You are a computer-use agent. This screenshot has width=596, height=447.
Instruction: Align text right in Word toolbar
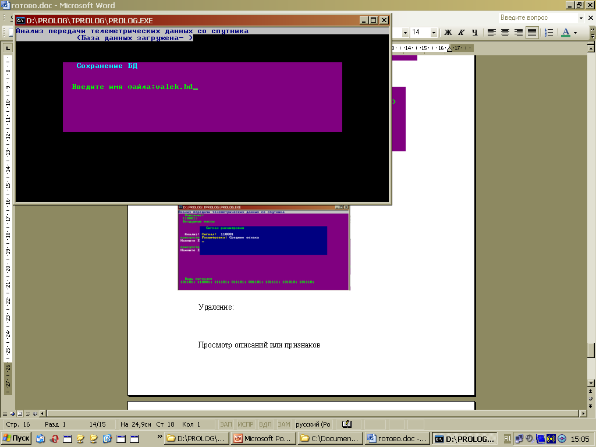pos(519,33)
